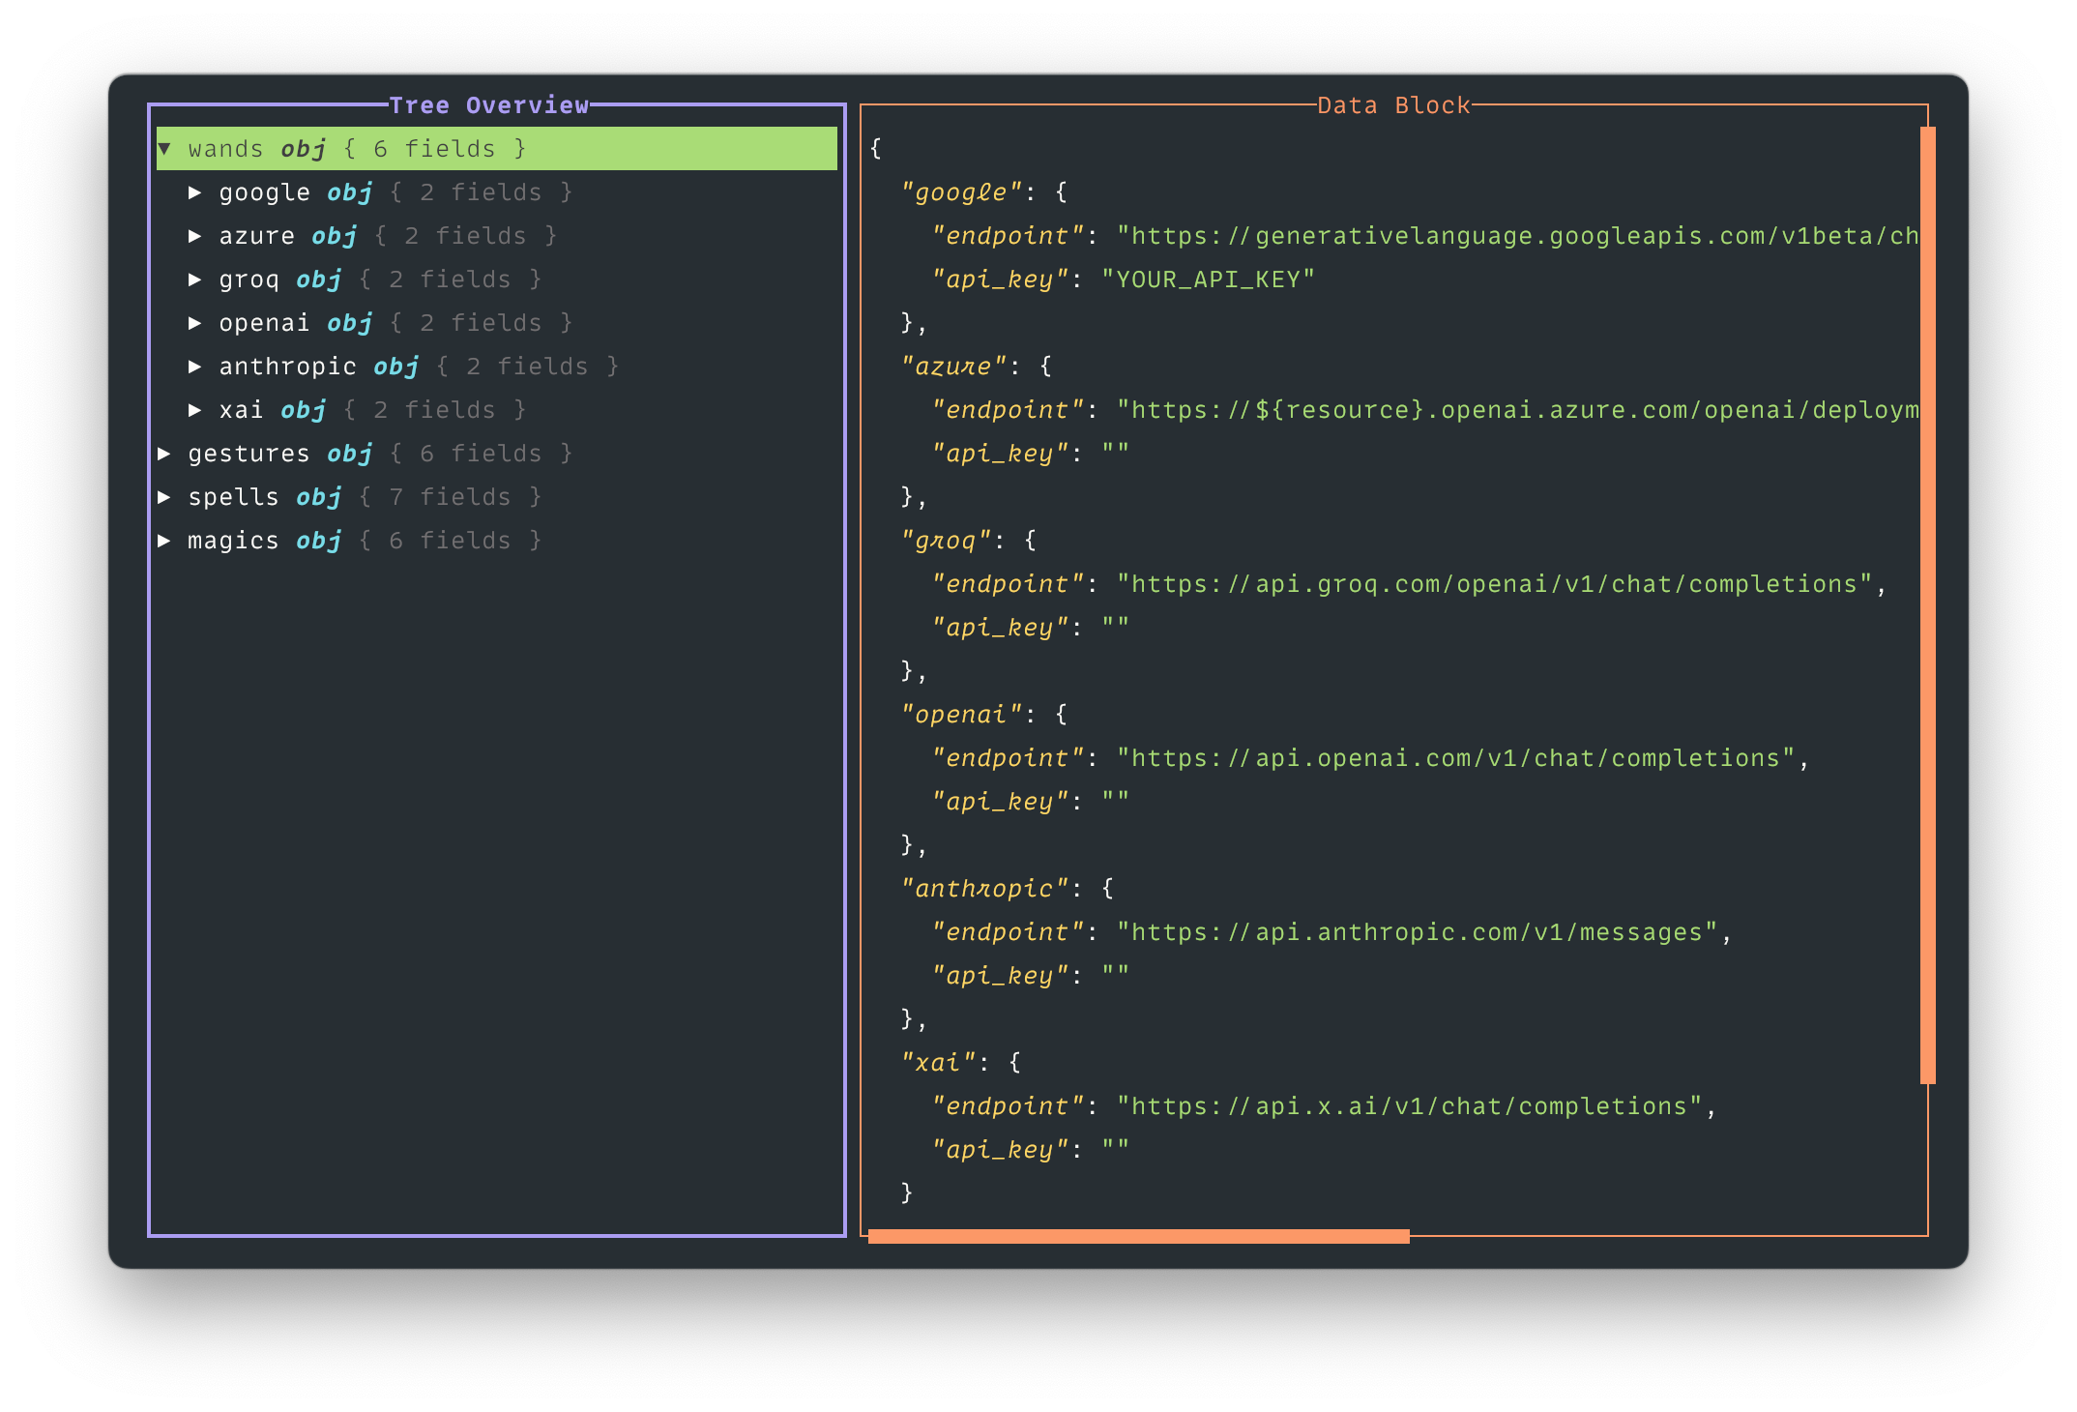
Task: Click the api.x.ai endpoint value
Action: (1410, 1106)
